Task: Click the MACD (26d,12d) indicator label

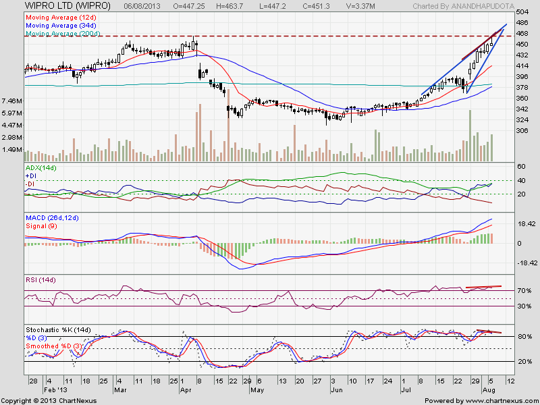Action: 52,218
